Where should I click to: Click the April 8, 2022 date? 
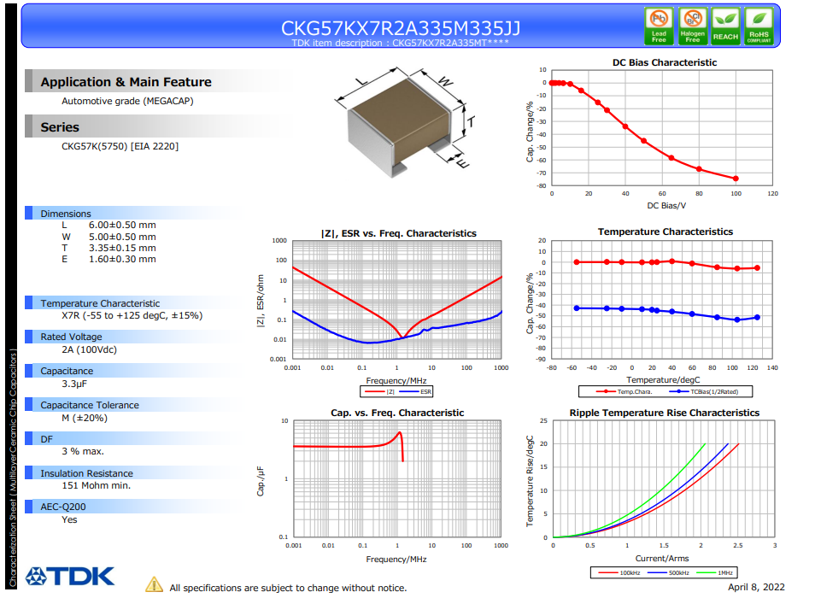pos(756,587)
